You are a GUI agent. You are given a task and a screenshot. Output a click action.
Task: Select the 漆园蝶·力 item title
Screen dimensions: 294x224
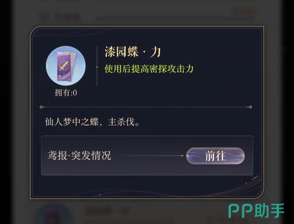click(x=133, y=52)
